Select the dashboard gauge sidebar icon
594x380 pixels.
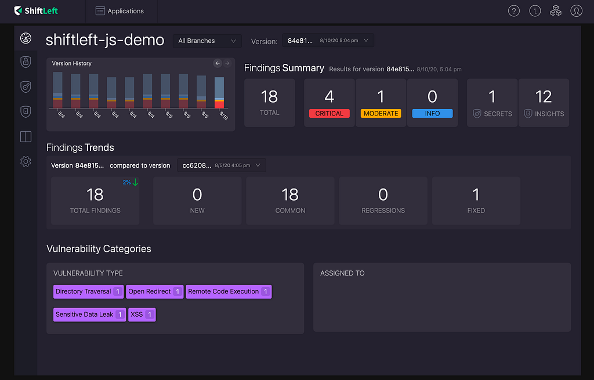[26, 38]
